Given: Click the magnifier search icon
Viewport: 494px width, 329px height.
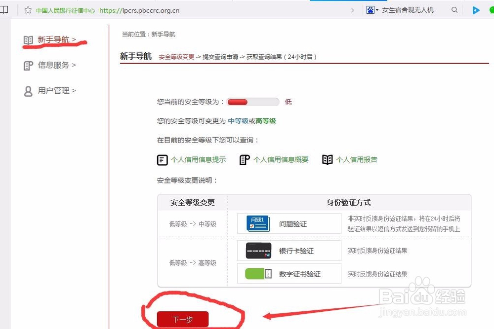Looking at the screenshot, I should point(454,10).
